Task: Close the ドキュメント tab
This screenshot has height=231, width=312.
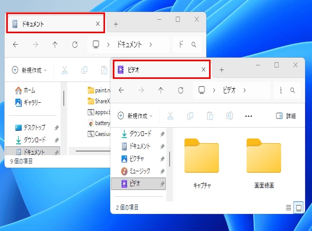Action: coord(98,24)
